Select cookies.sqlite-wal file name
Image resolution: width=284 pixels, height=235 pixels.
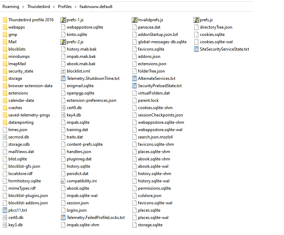pos(216,42)
